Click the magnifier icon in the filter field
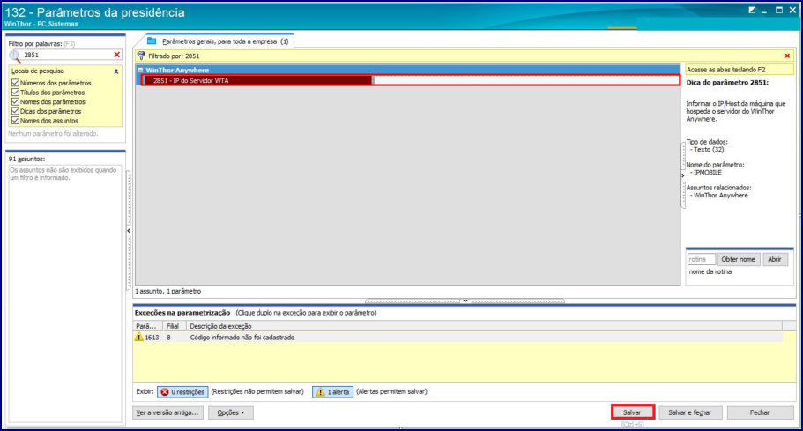 coord(15,56)
